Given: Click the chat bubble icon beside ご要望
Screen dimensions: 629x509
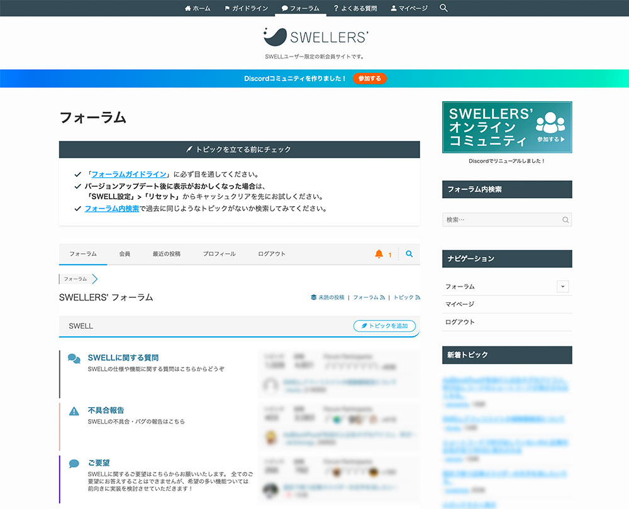Looking at the screenshot, I should coord(74,464).
